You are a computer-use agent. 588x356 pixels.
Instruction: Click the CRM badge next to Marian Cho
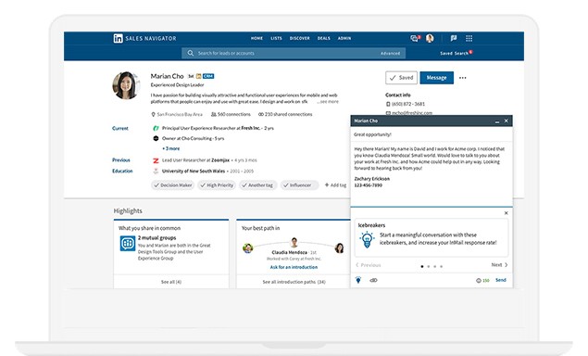coord(208,76)
